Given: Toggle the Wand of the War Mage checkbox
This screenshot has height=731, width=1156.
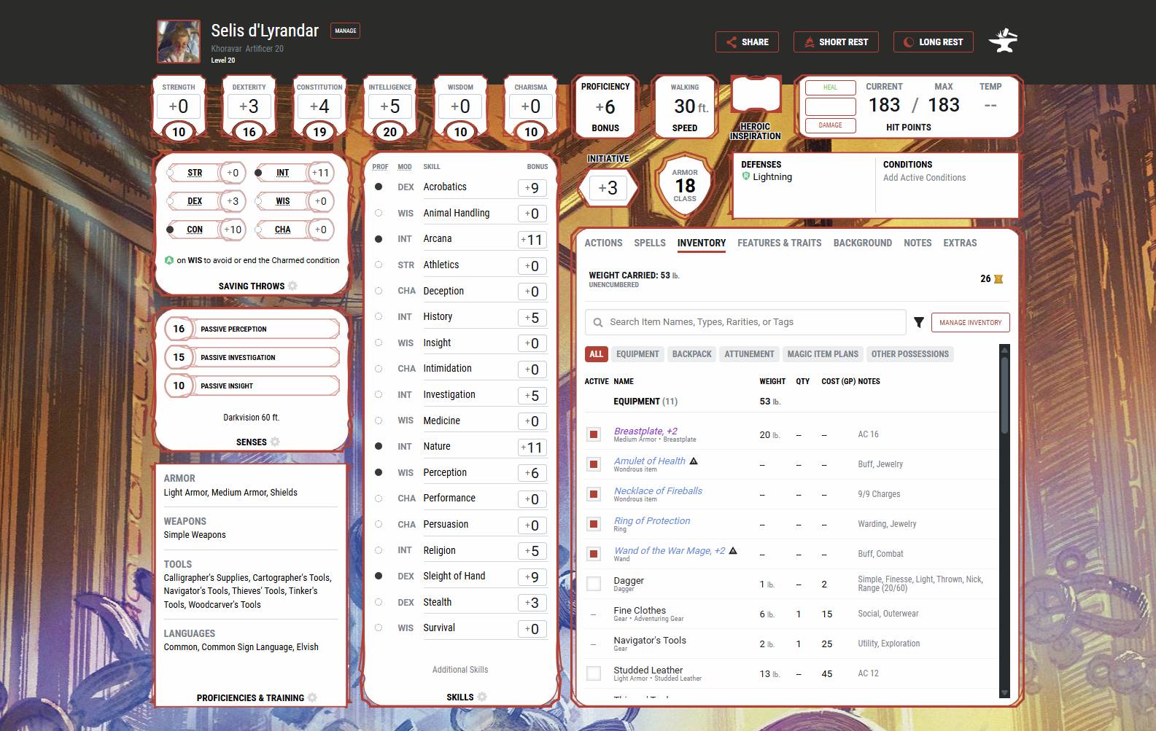Looking at the screenshot, I should point(594,554).
